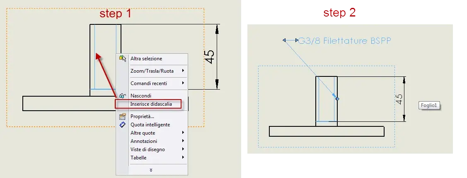Select the 45 dimension in step 1 drawing

(x=210, y=57)
